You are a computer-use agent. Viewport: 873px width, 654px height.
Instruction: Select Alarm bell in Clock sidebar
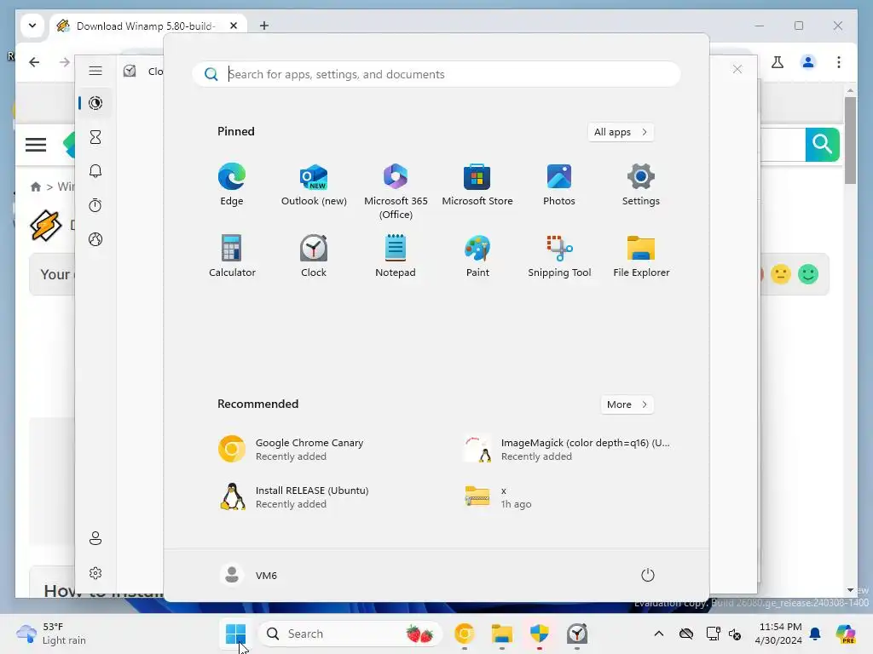pos(95,171)
